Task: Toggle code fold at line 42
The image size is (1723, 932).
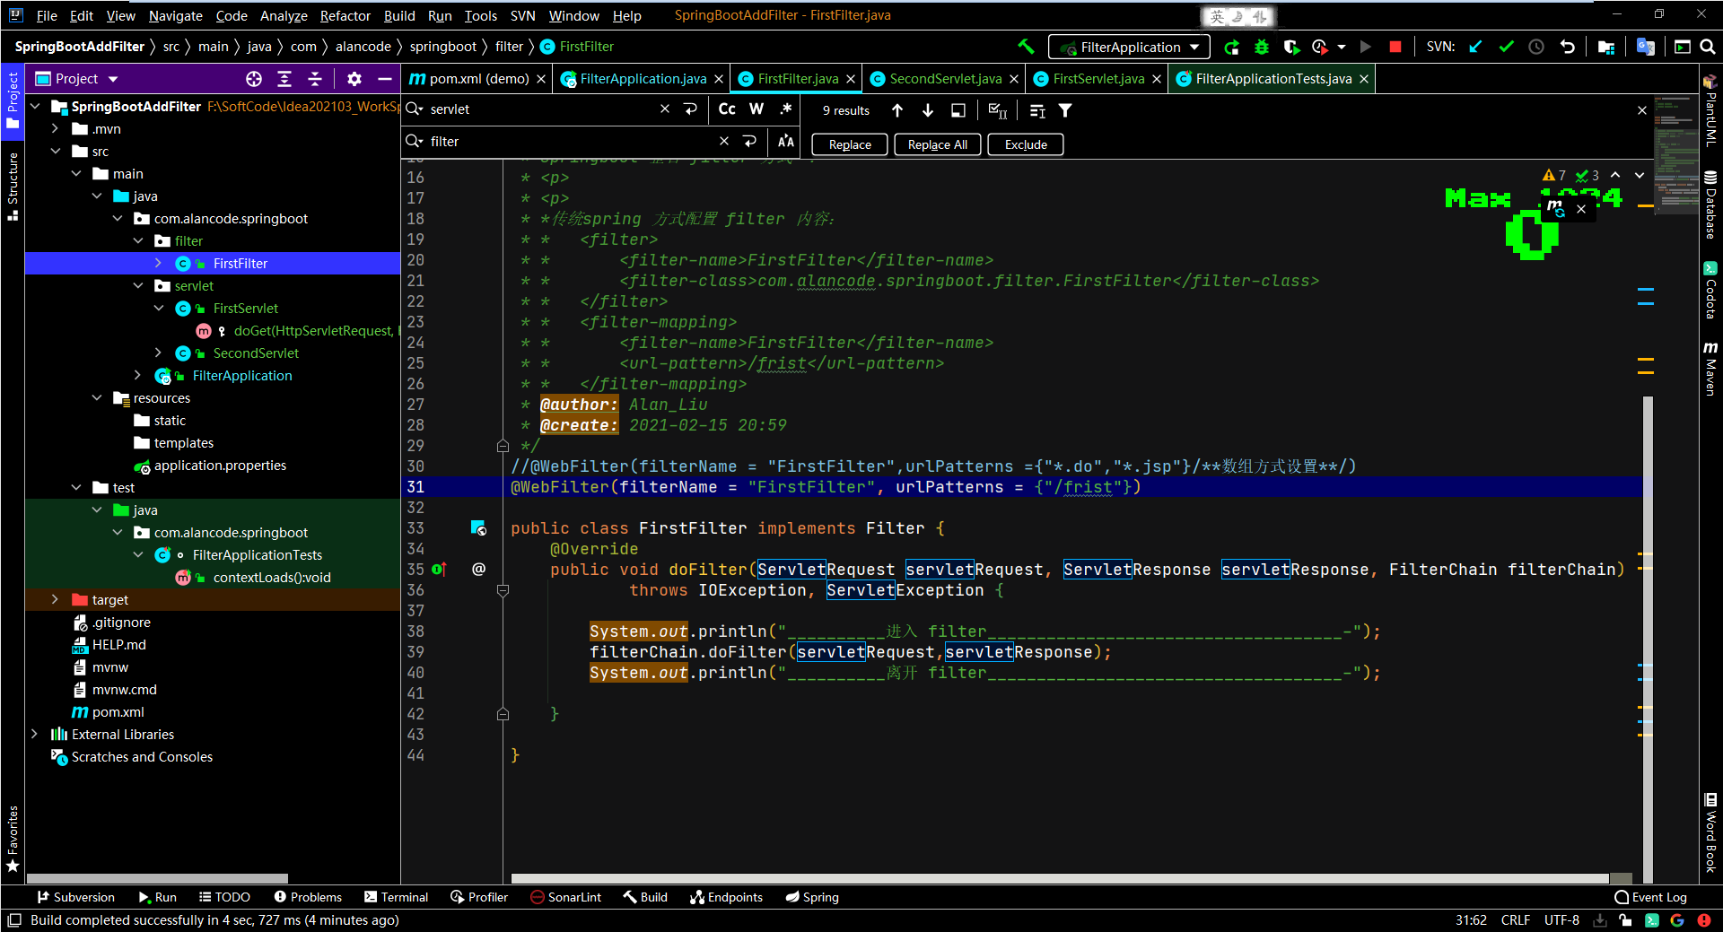Action: coord(503,714)
